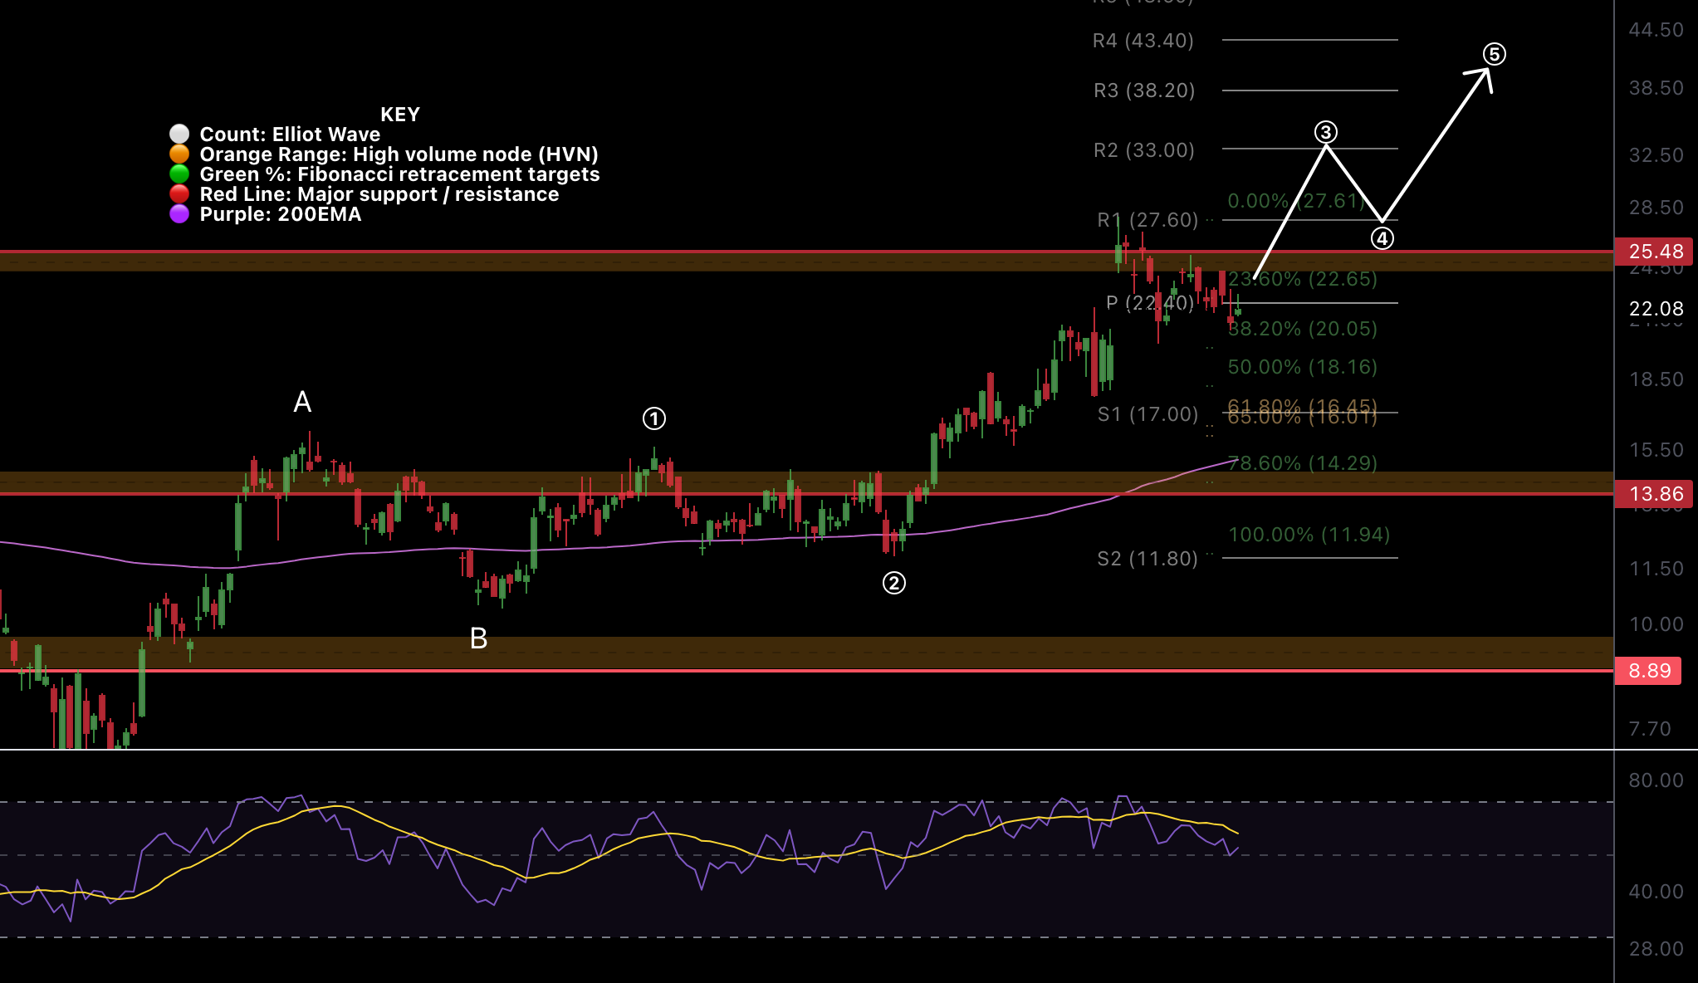Click the current price 22.08 label
The image size is (1698, 983).
1655,309
